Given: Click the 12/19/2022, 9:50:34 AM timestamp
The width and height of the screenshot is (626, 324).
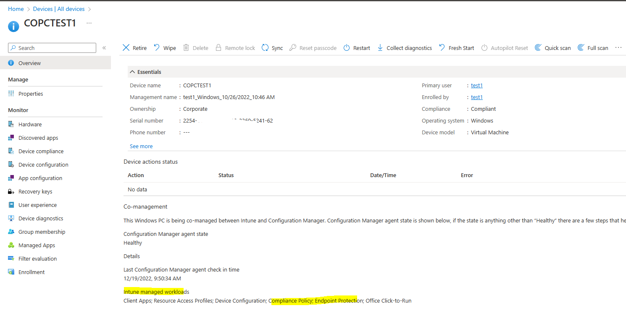Looking at the screenshot, I should (x=152, y=278).
